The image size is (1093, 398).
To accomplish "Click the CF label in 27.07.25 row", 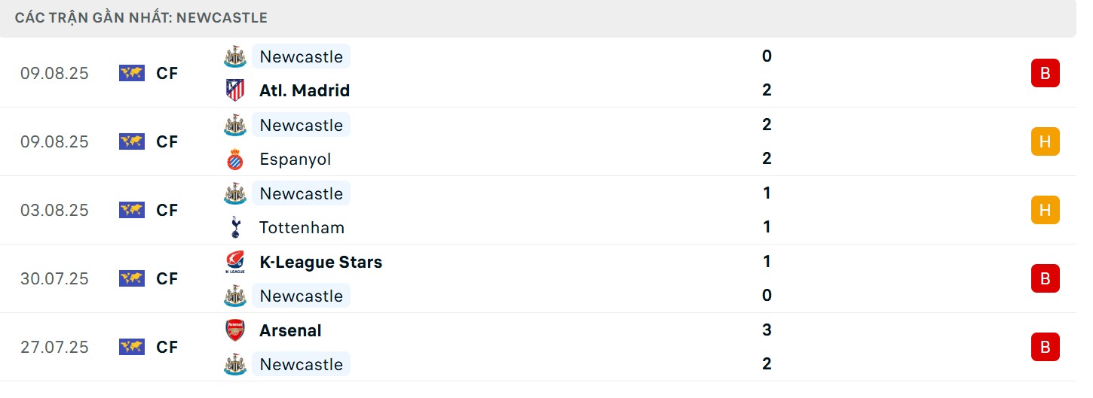I will click(167, 347).
